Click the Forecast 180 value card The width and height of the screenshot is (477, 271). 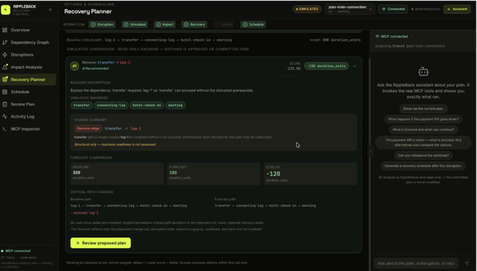click(214, 174)
